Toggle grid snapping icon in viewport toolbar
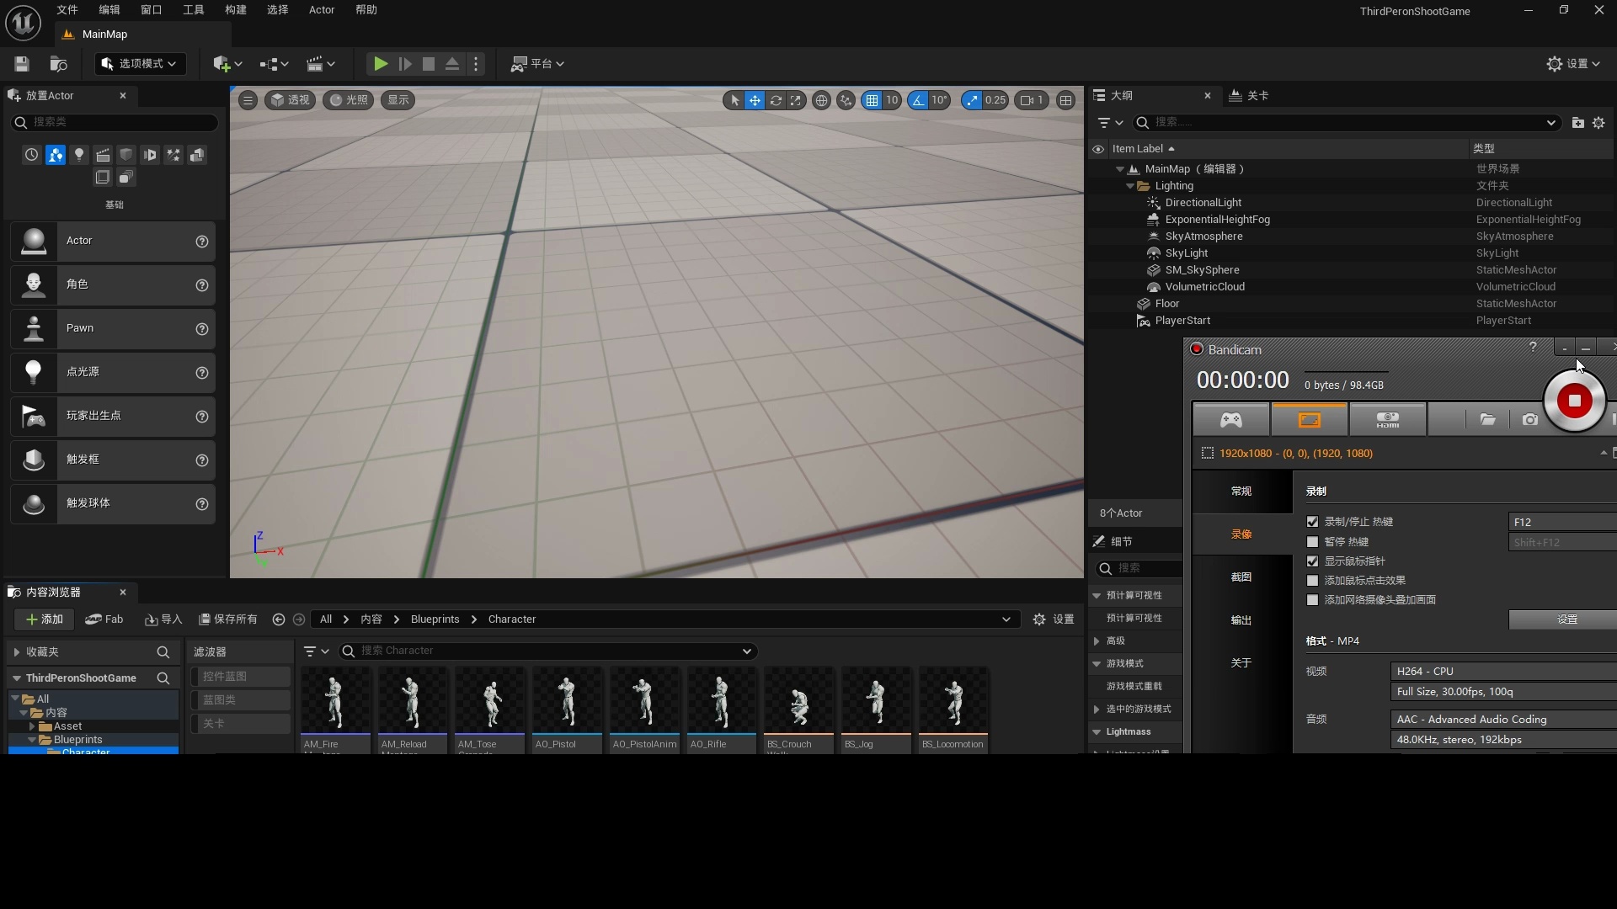Viewport: 1617px width, 909px height. tap(873, 100)
